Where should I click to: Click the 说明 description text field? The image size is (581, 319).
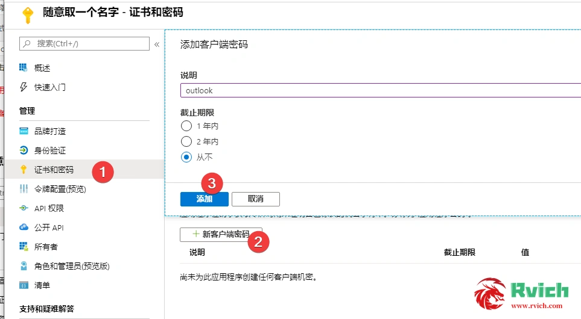coord(380,90)
